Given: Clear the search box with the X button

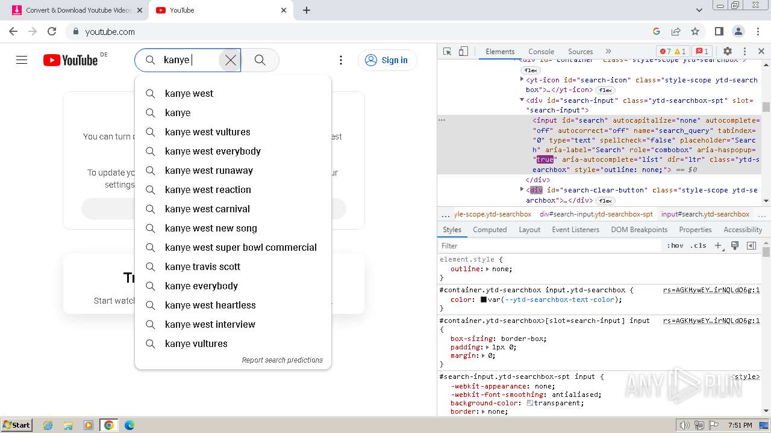Looking at the screenshot, I should (230, 60).
